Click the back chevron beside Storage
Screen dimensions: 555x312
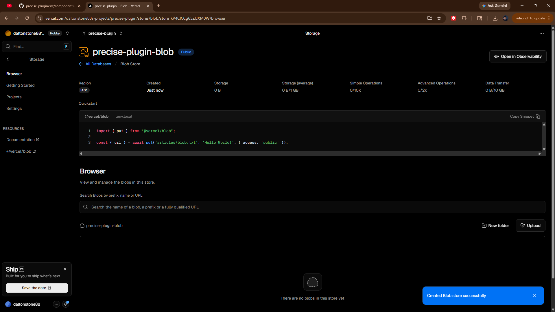pyautogui.click(x=8, y=59)
